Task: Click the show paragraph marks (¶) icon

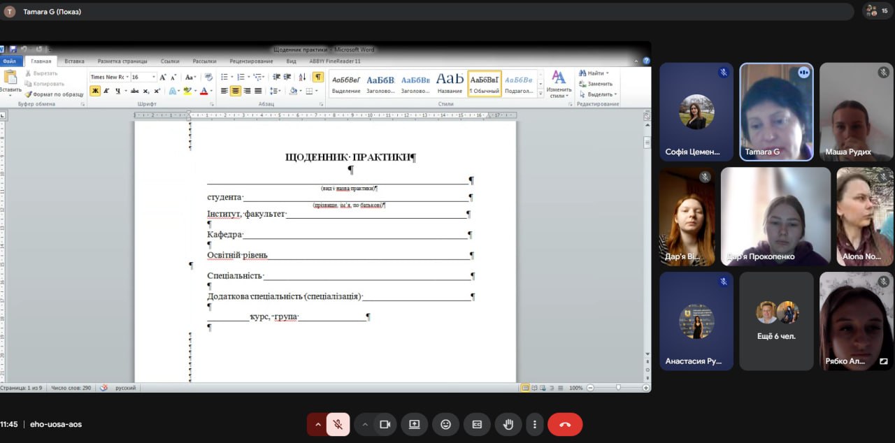Action: [x=317, y=77]
